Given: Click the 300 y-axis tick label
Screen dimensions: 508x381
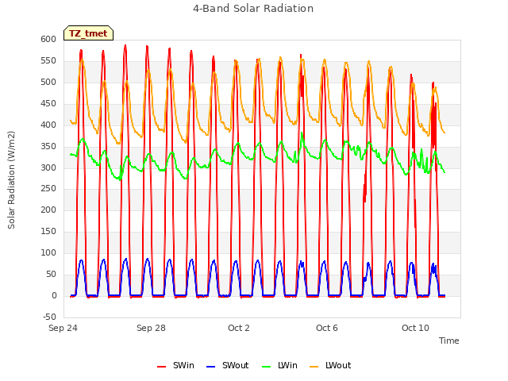Looking at the screenshot, I should click(x=48, y=167).
